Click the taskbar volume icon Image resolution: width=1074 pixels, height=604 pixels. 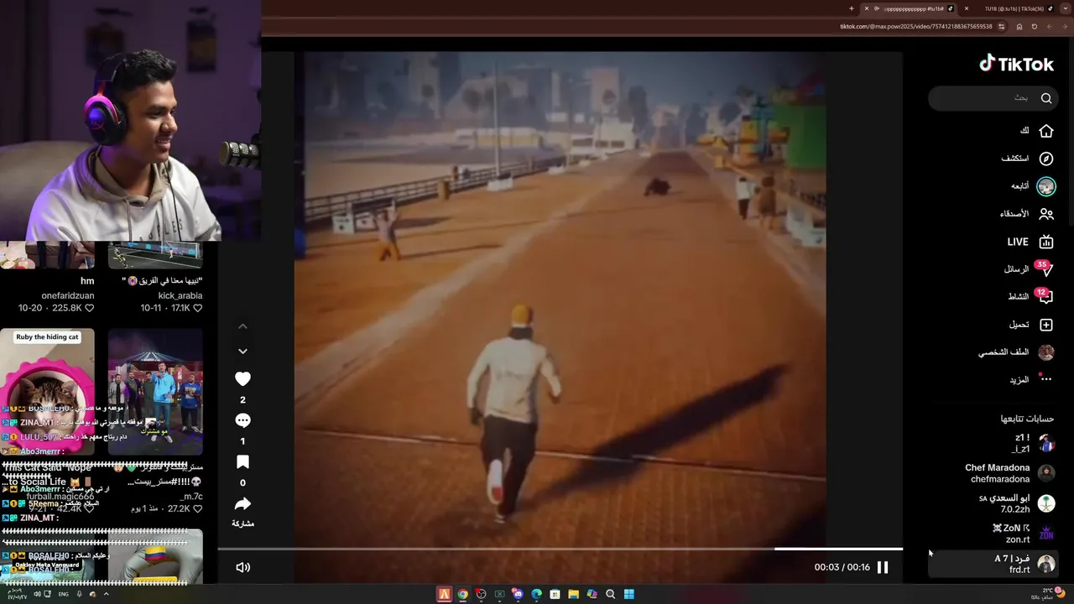(x=37, y=594)
